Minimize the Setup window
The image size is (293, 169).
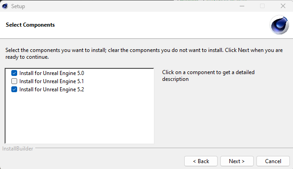(242, 6)
